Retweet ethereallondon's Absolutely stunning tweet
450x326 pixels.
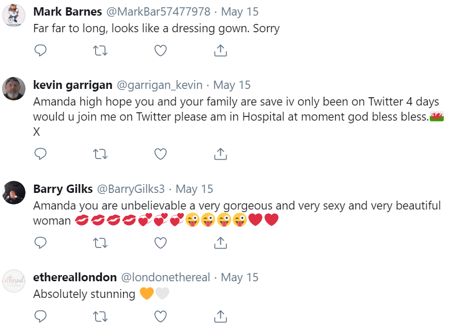coord(100,317)
